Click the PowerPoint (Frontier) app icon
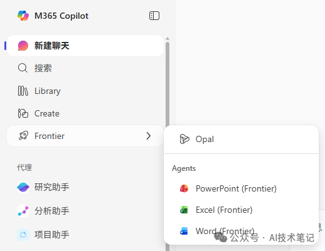 point(184,188)
